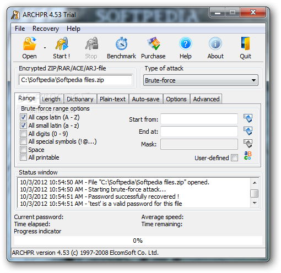Viewport: 281px width, 273px height.
Task: Expand the Open button dropdown arrow
Action: 45,48
